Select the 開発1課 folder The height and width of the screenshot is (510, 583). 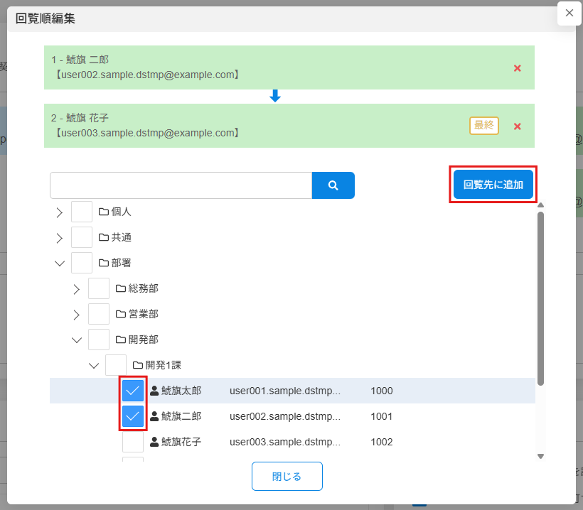(x=116, y=365)
